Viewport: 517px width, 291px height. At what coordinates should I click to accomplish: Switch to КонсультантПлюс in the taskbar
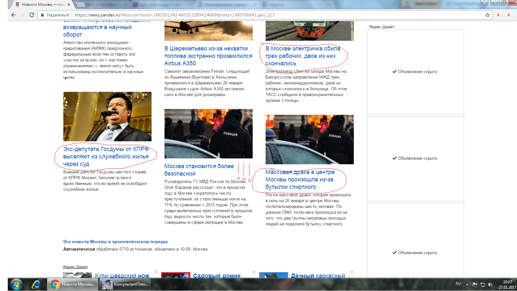click(125, 284)
